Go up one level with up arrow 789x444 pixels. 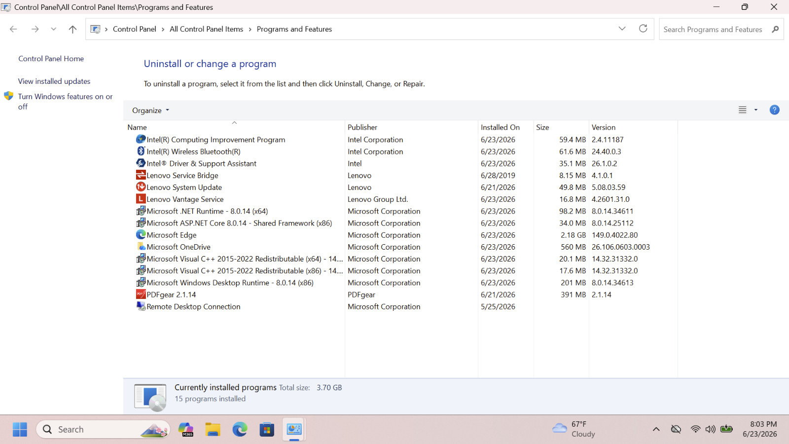pos(72,29)
